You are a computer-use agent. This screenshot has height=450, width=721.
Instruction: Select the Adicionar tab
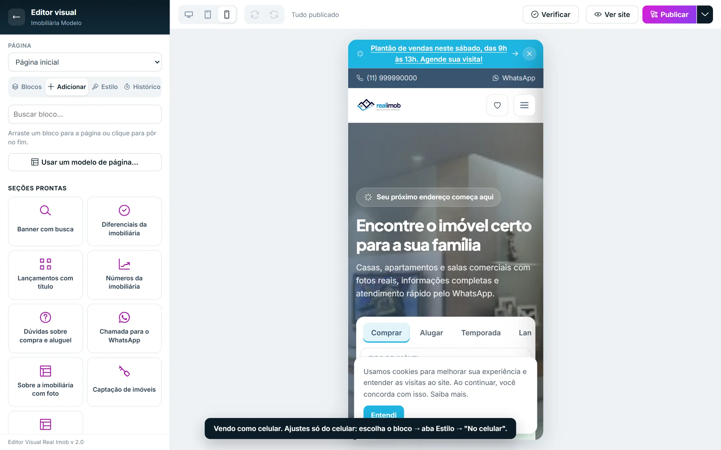pos(67,87)
